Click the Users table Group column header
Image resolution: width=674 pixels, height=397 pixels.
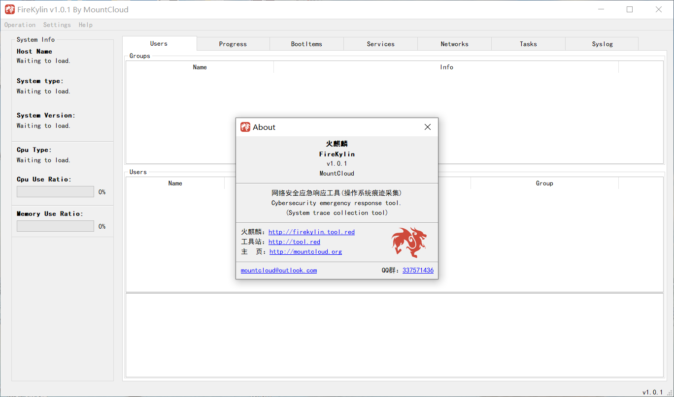pyautogui.click(x=544, y=183)
